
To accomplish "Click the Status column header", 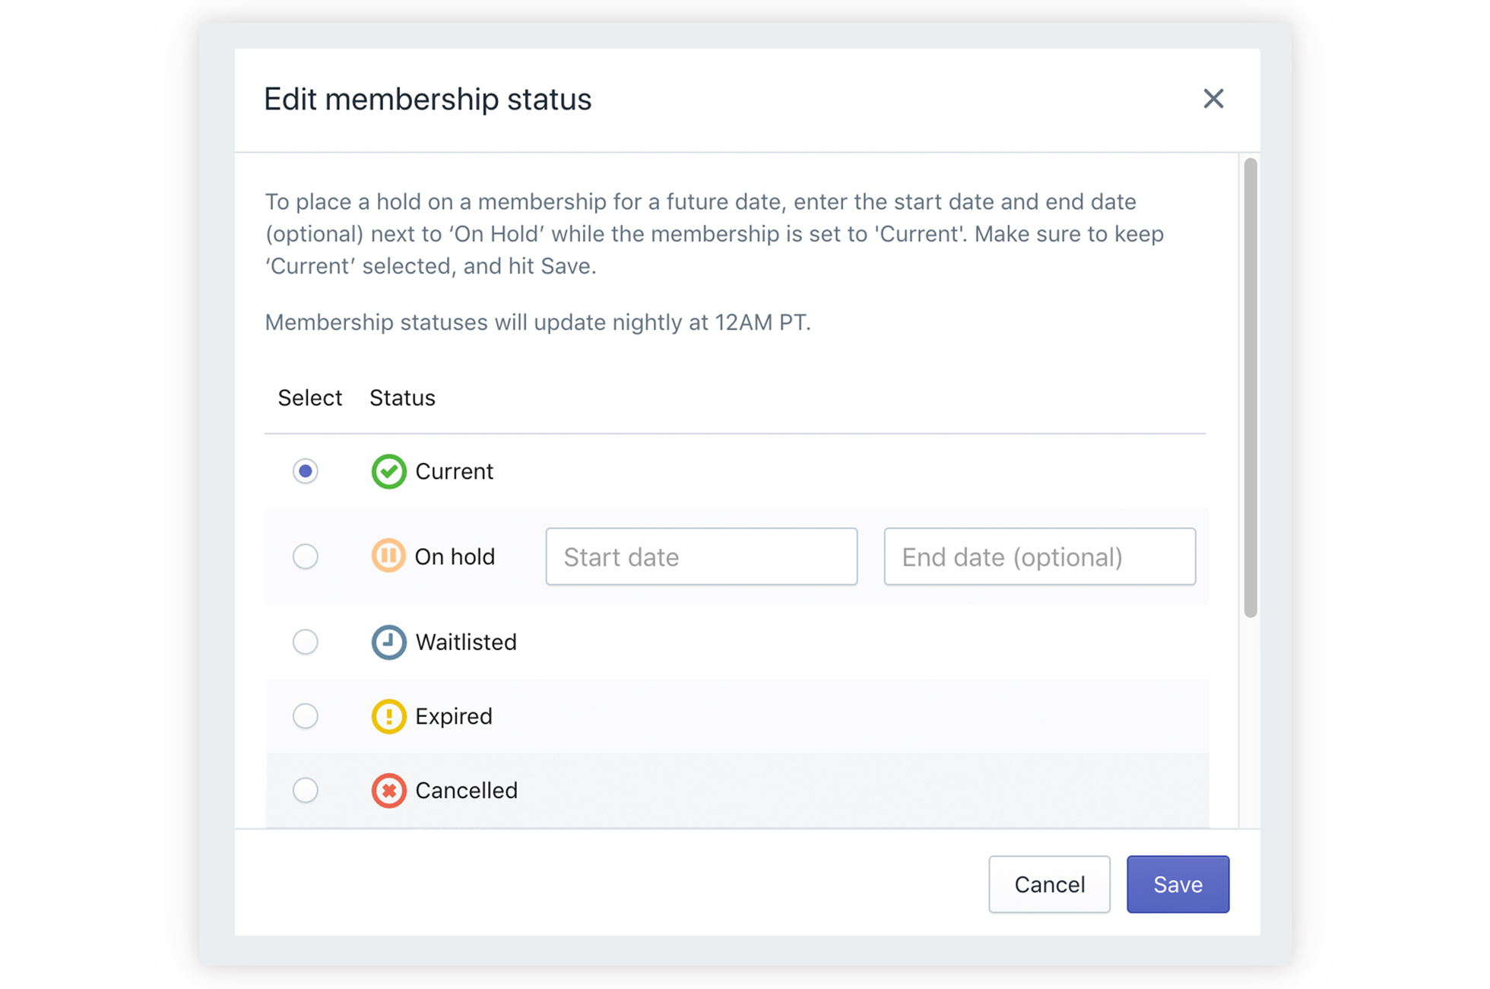I will (x=402, y=398).
